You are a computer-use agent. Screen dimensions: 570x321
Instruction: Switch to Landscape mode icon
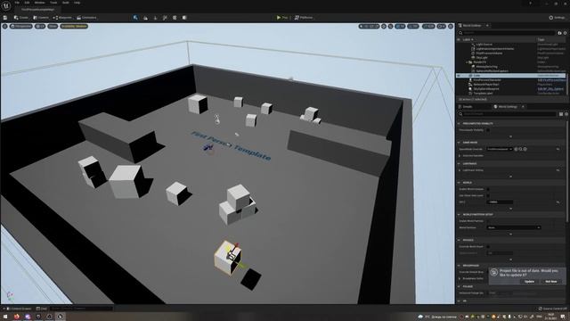pyautogui.click(x=145, y=18)
